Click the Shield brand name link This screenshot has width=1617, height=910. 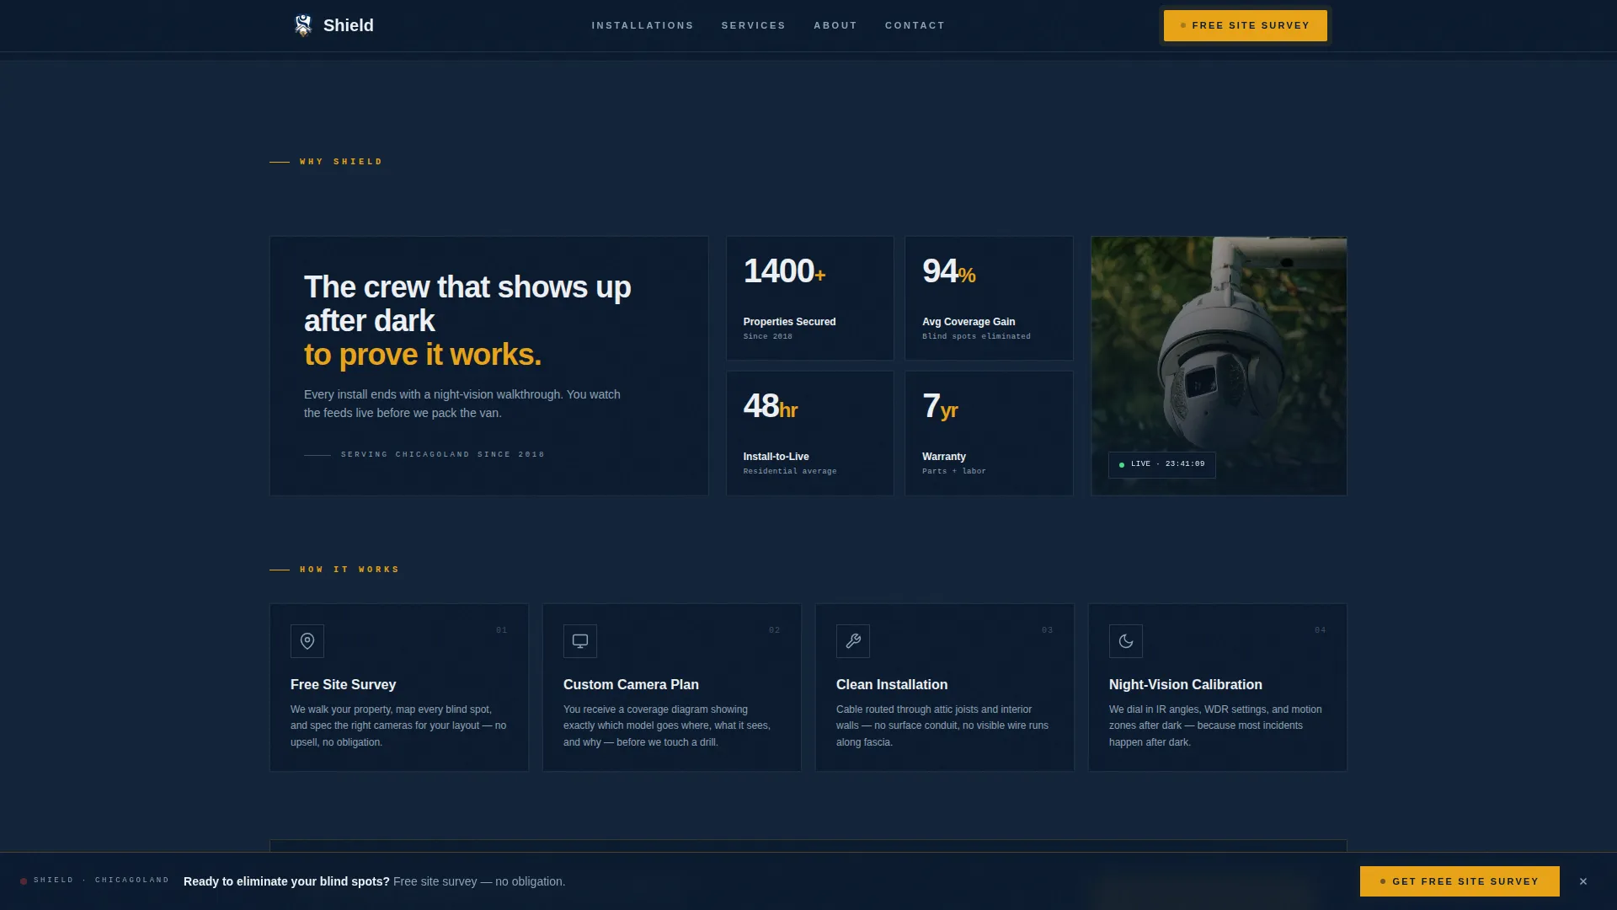coord(349,25)
